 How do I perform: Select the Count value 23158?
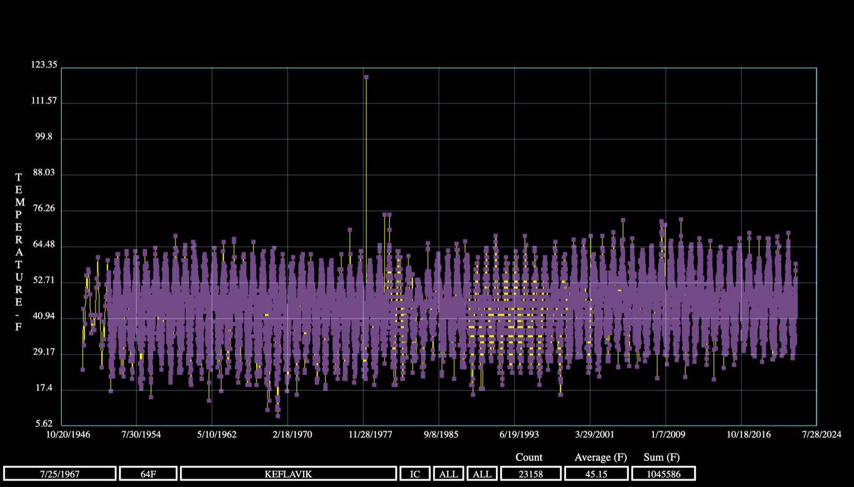tap(531, 474)
